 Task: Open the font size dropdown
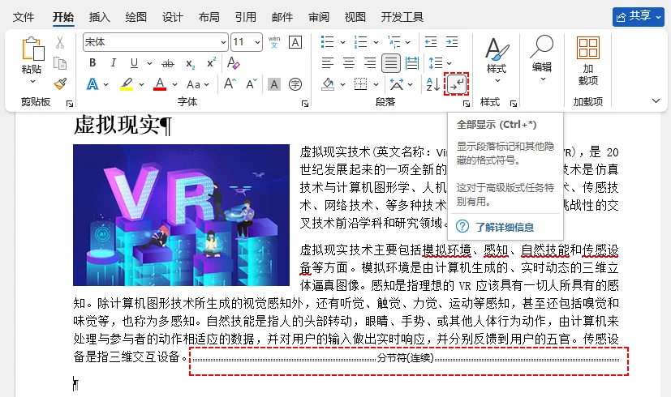257,42
